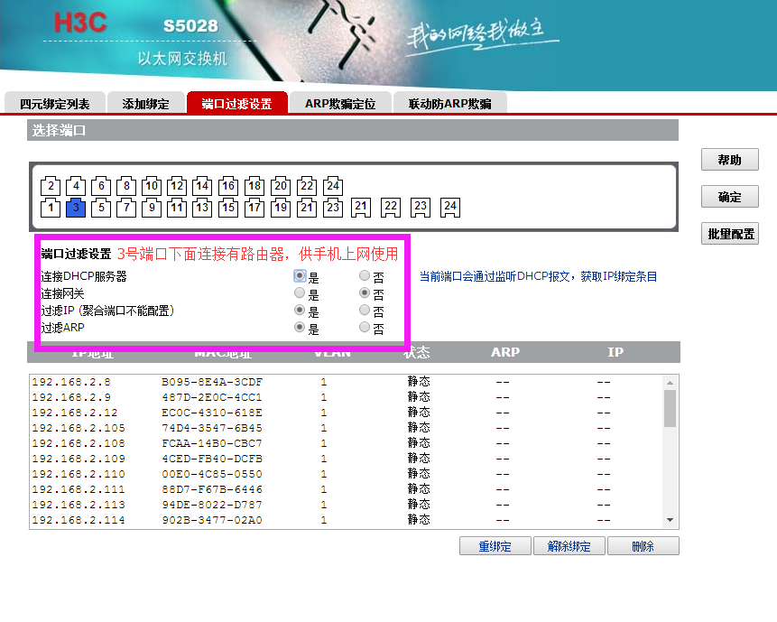Open 批量配置 batch configuration
Image resolution: width=777 pixels, height=622 pixels.
pyautogui.click(x=729, y=234)
